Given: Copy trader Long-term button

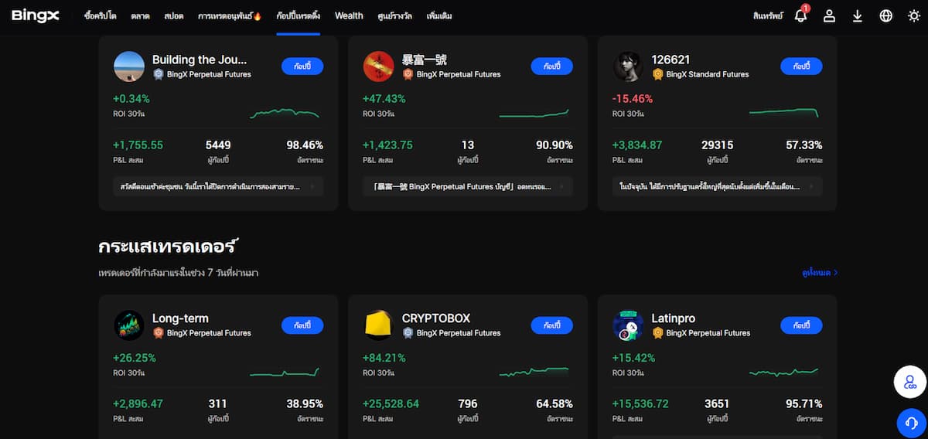Looking at the screenshot, I should pos(302,325).
